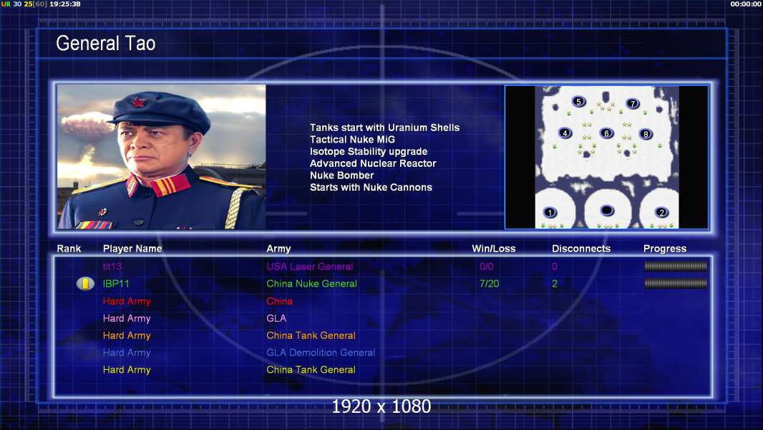763x430 pixels.
Task: Click the "7/20" win/loss value
Action: tap(489, 283)
